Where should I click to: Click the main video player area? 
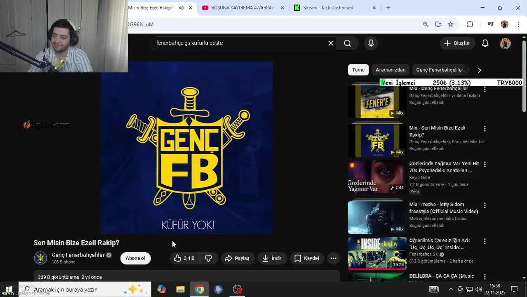click(186, 148)
